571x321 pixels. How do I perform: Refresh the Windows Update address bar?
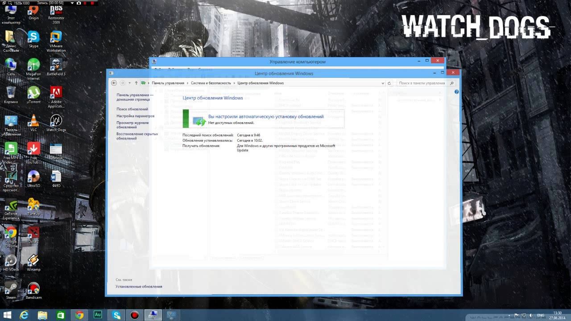click(389, 83)
